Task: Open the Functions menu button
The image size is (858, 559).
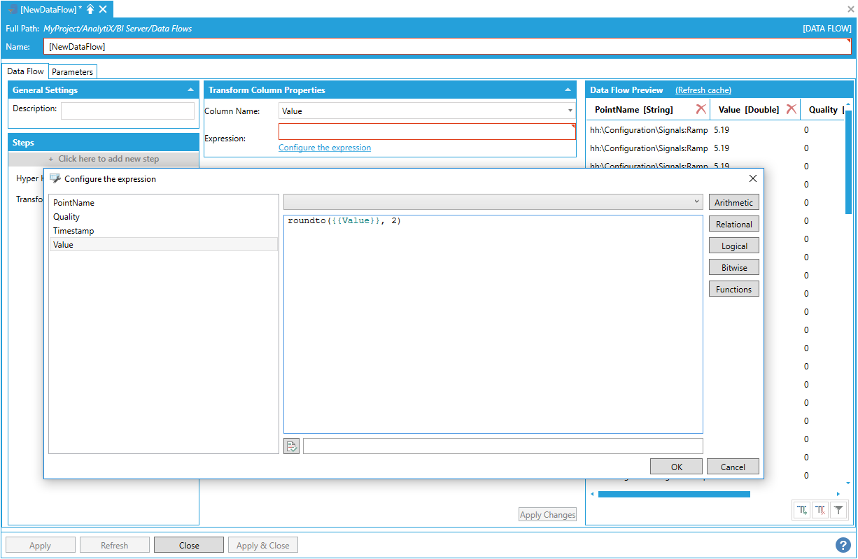Action: [x=733, y=289]
